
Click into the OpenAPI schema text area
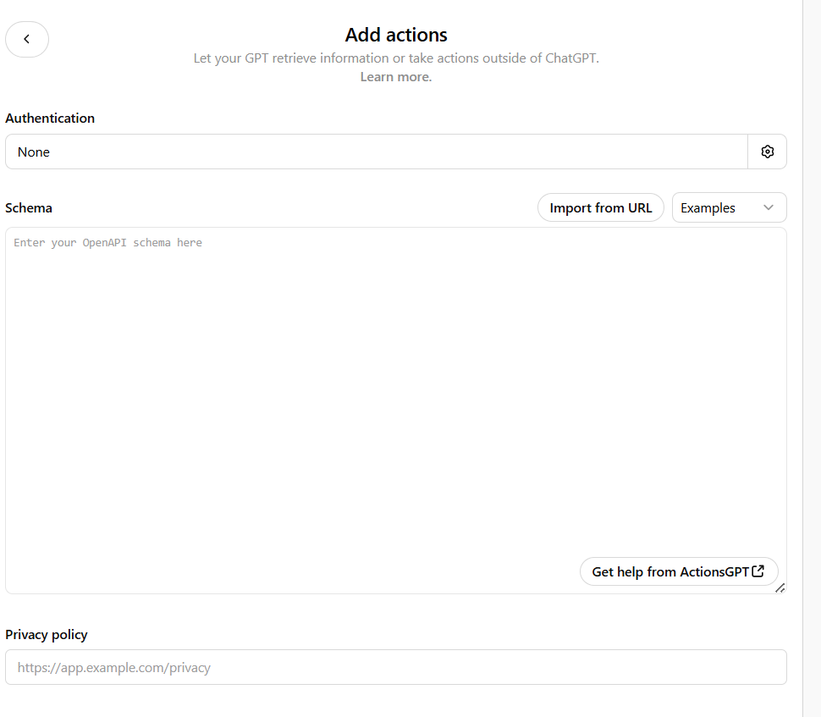396,411
